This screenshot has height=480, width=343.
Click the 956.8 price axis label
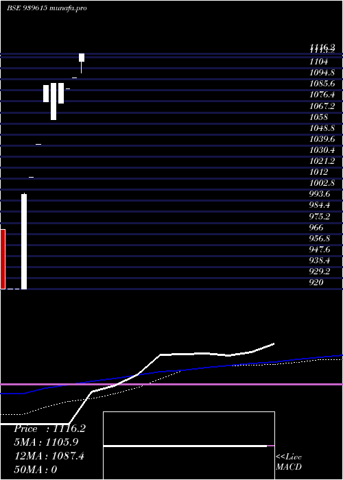[x=320, y=239]
